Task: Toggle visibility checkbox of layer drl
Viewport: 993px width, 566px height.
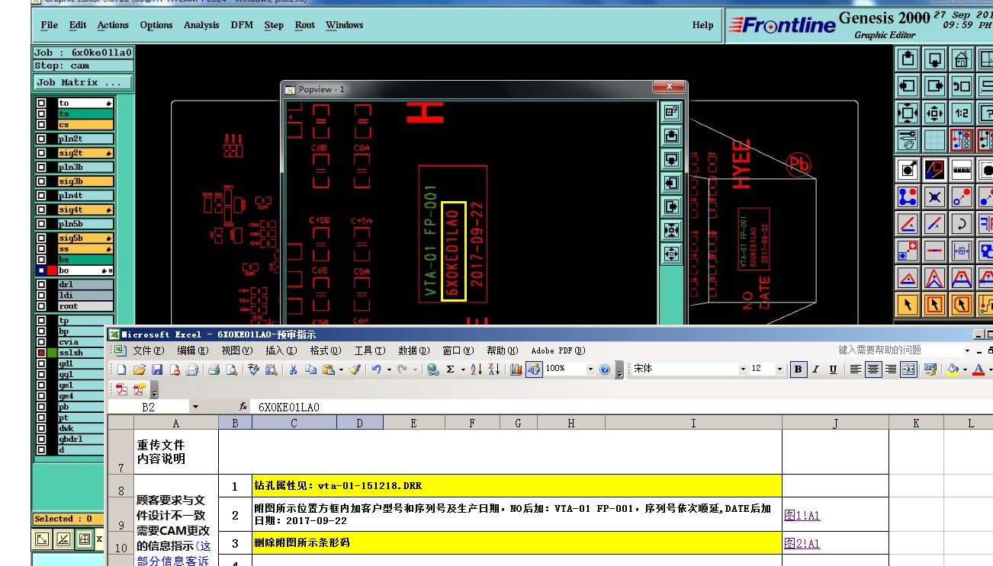Action: (x=41, y=285)
